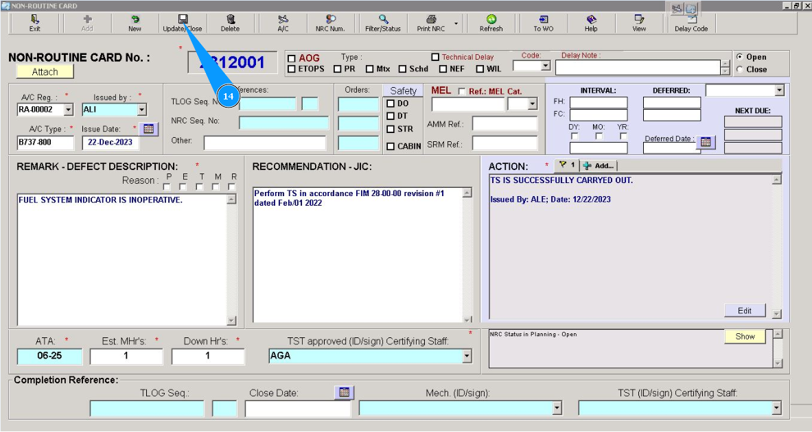
Task: Click the Print NRC printer icon
Action: pyautogui.click(x=431, y=20)
